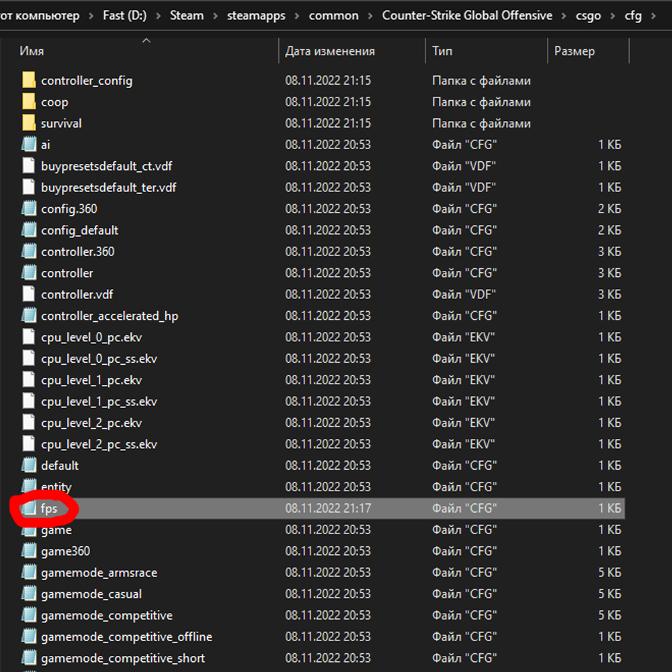Click the controller_accelerated_hp file icon
This screenshot has width=672, height=672.
tap(29, 316)
